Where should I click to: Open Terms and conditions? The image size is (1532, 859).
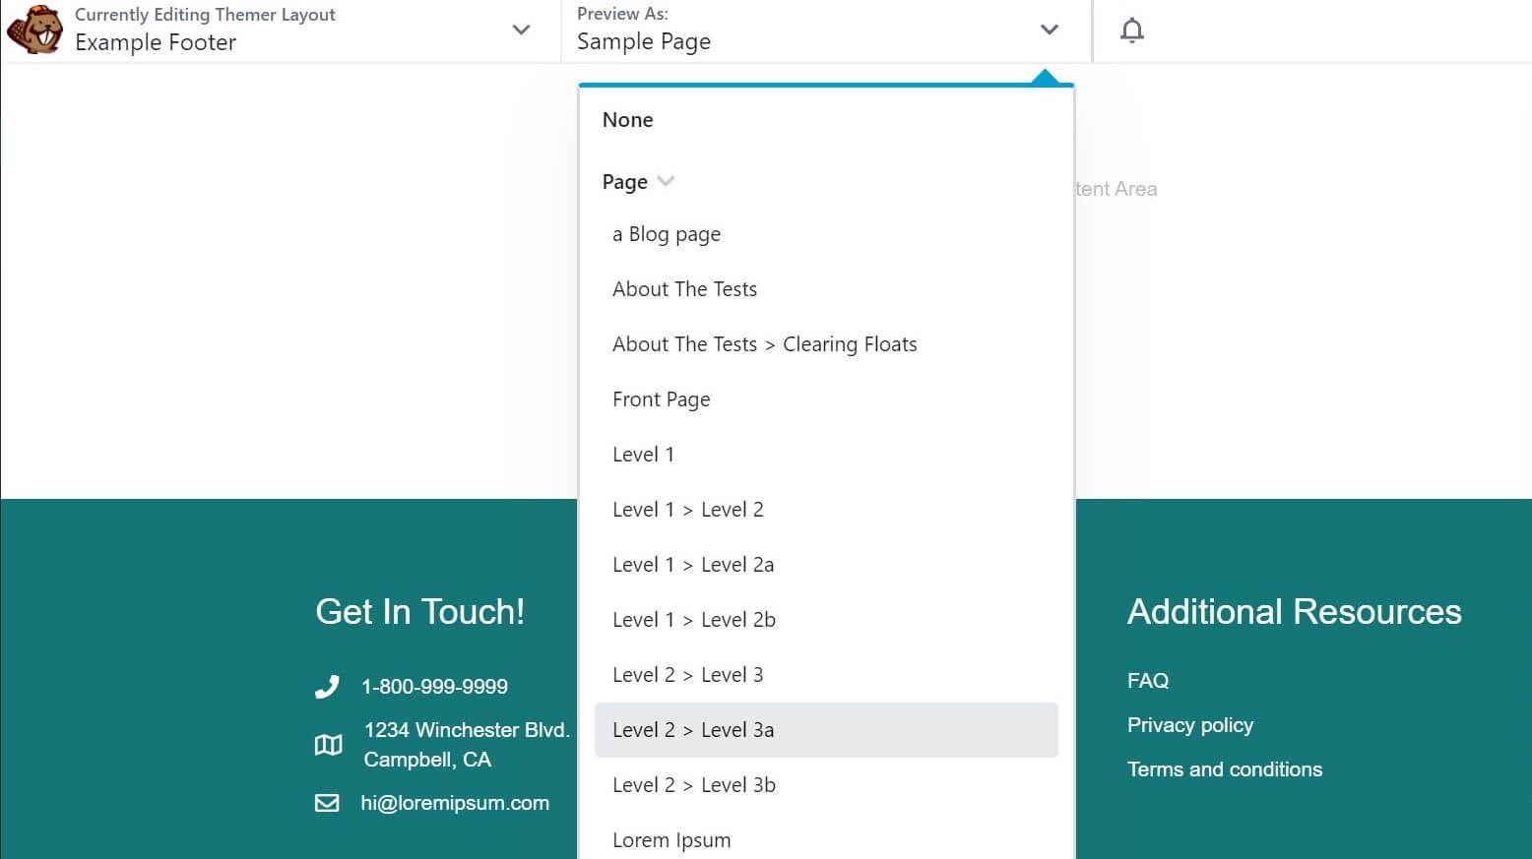tap(1224, 768)
